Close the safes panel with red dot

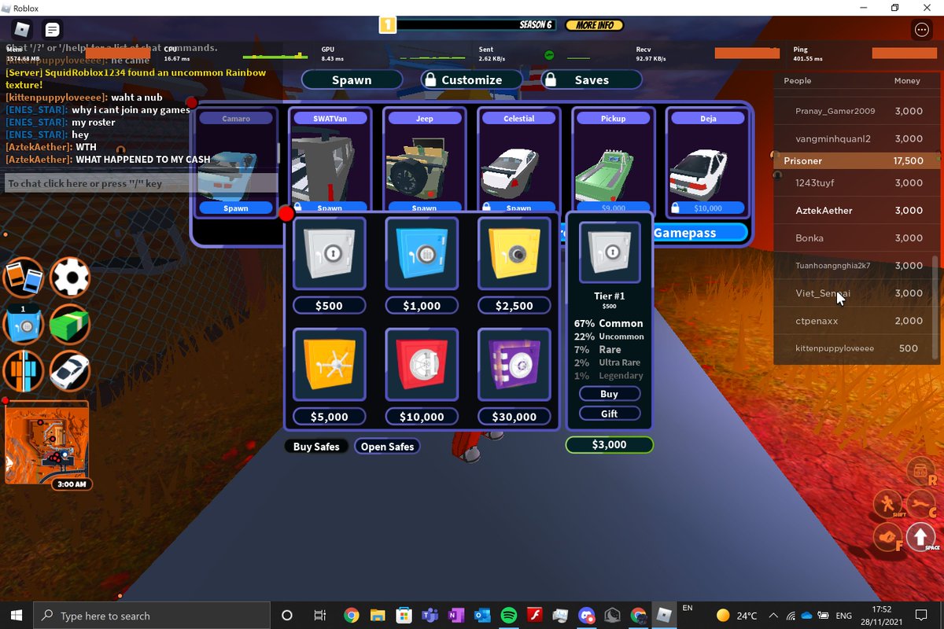(286, 214)
